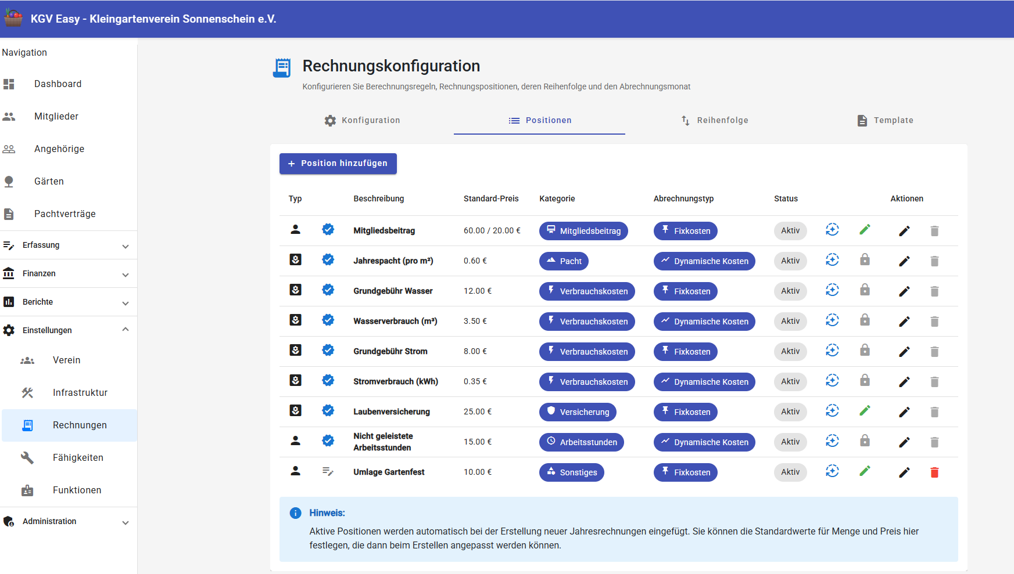Expand the Finanzen navigation group
This screenshot has height=574, width=1014.
click(x=69, y=273)
